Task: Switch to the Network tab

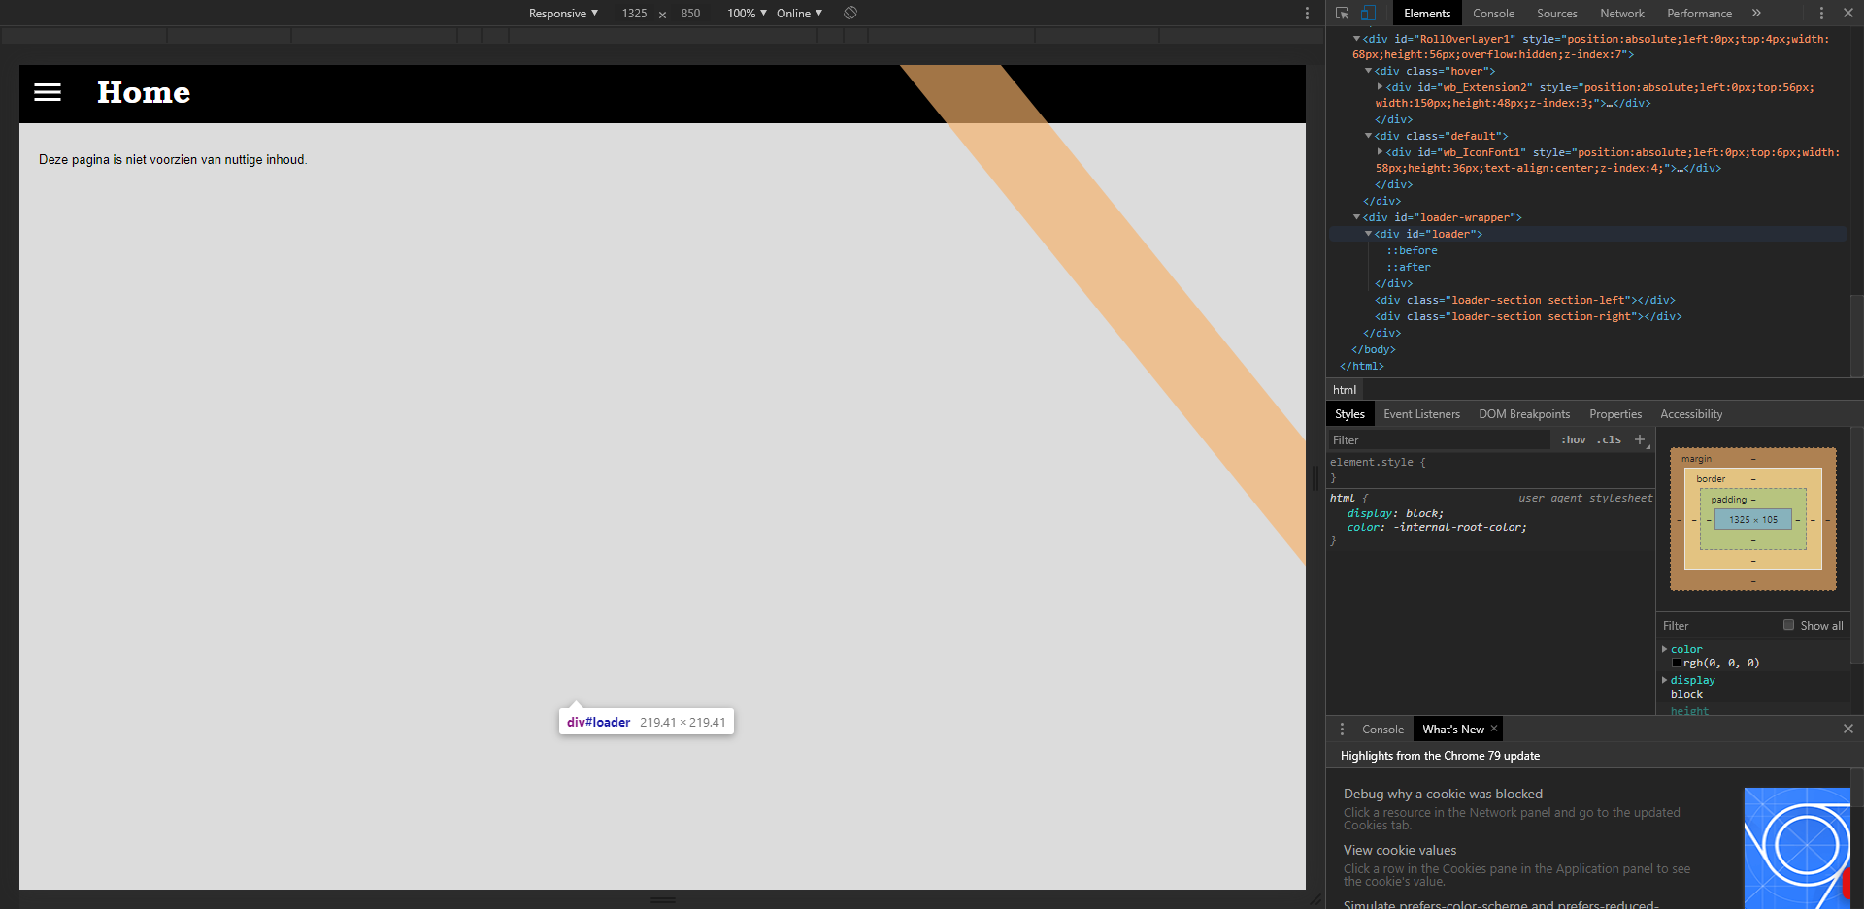Action: coord(1621,14)
